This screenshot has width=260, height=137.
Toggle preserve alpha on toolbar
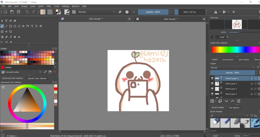(x=127, y=12)
